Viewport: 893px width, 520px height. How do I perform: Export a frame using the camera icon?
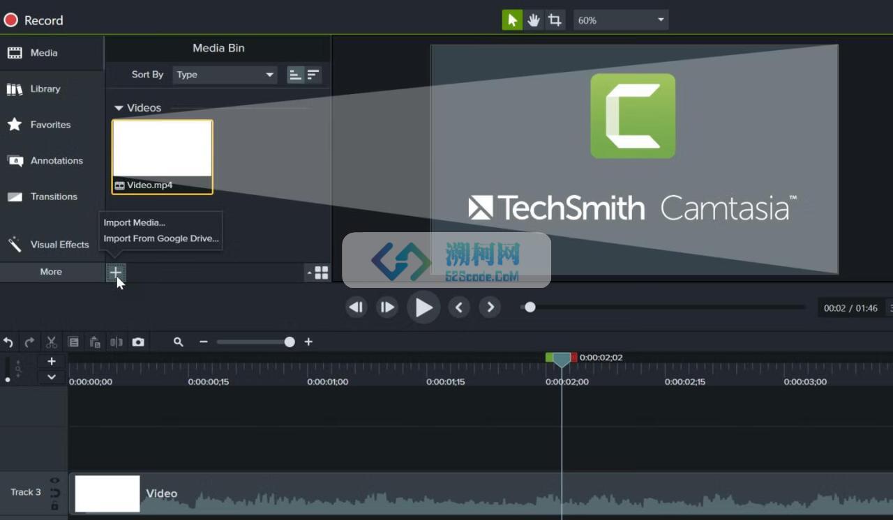click(138, 342)
